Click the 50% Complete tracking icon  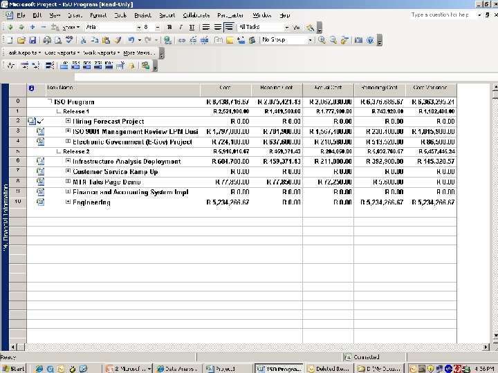click(x=86, y=66)
